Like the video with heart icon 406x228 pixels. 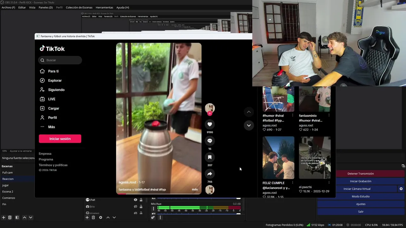pyautogui.click(x=210, y=124)
